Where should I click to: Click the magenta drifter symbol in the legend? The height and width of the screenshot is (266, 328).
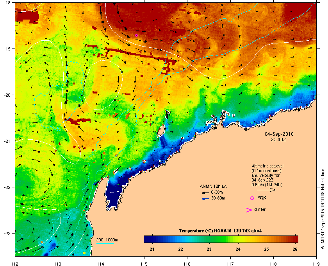[249, 210]
